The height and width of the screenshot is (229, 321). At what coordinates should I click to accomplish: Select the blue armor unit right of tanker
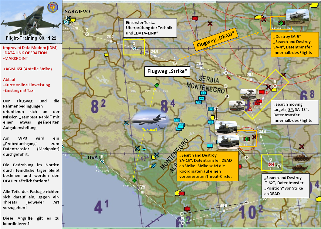[x=177, y=120]
